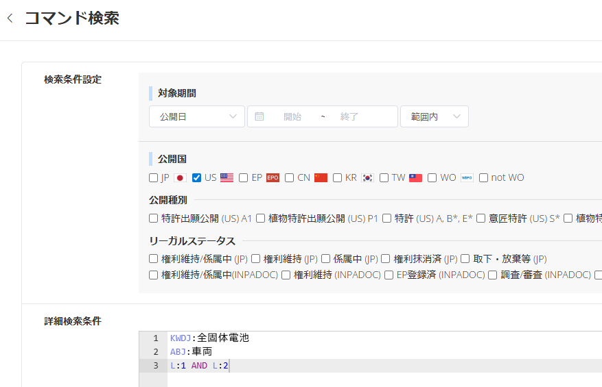Image resolution: width=602 pixels, height=387 pixels.
Task: Toggle the TW country checkbox
Action: tap(384, 178)
